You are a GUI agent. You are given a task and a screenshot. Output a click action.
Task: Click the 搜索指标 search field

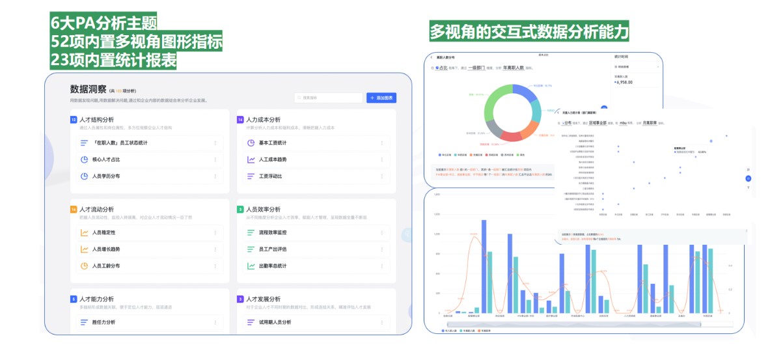(x=328, y=98)
